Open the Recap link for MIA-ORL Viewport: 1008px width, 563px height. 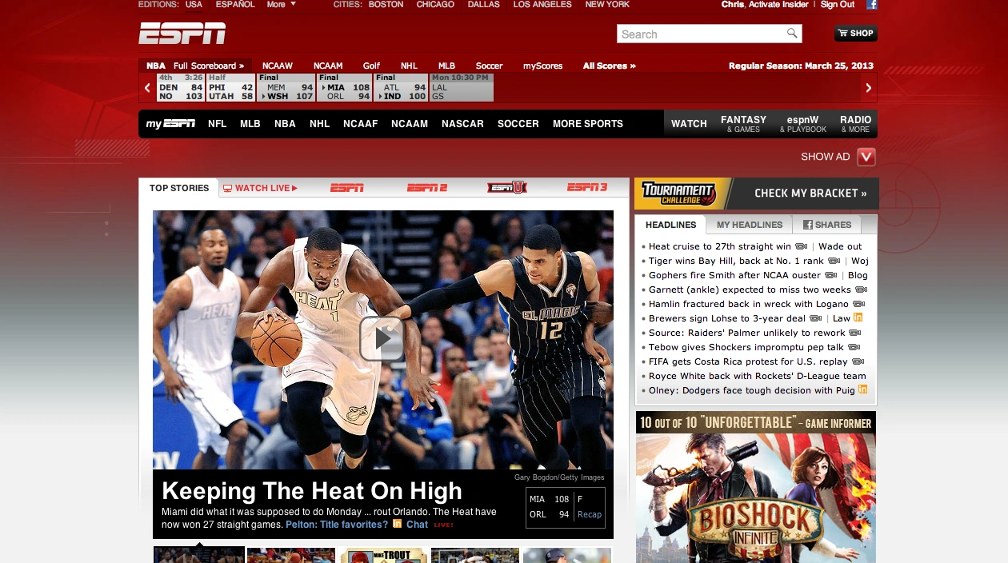pyautogui.click(x=590, y=514)
